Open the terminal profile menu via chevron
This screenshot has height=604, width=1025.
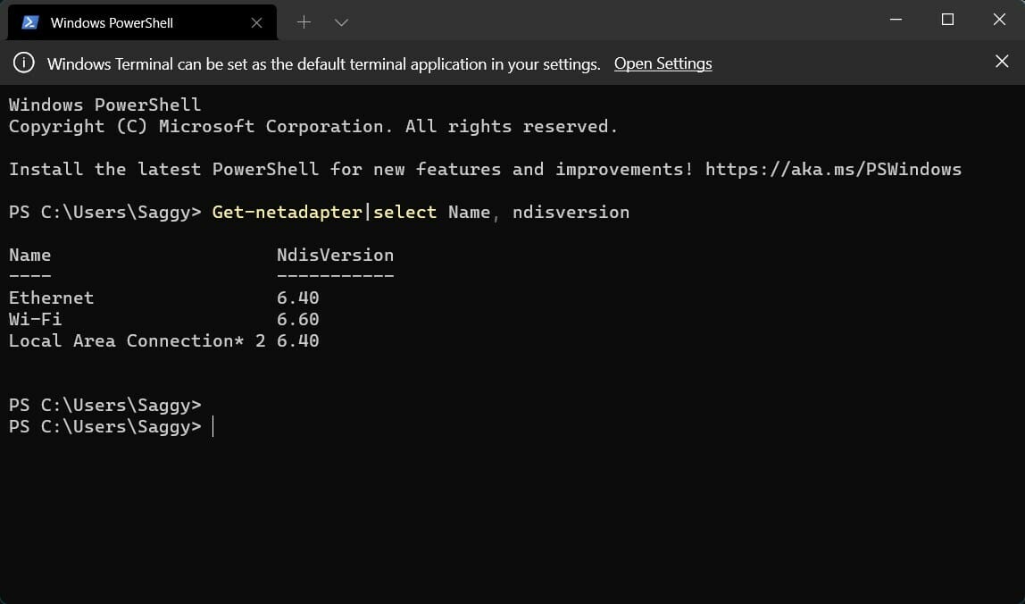[341, 21]
